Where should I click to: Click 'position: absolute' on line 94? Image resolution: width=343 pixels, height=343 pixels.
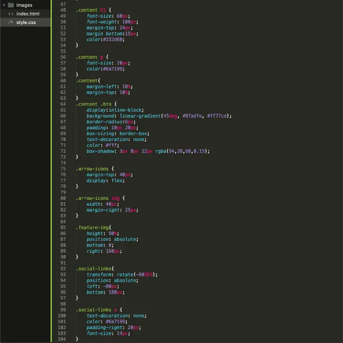(111, 280)
